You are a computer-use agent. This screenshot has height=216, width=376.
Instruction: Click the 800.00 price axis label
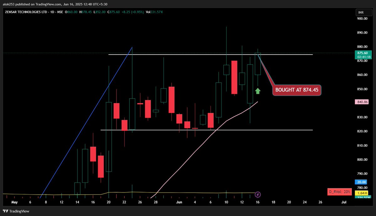point(362,160)
